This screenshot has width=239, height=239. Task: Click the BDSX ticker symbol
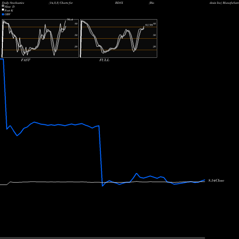tap(119, 3)
